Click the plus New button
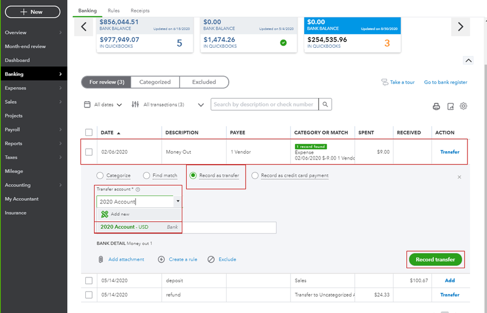The image size is (487, 313). [x=33, y=12]
